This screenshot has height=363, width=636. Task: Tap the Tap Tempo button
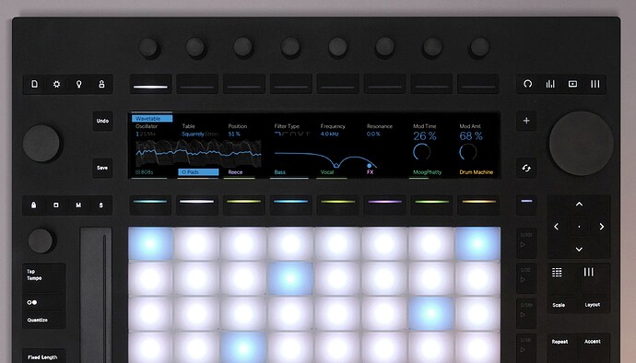(44, 276)
